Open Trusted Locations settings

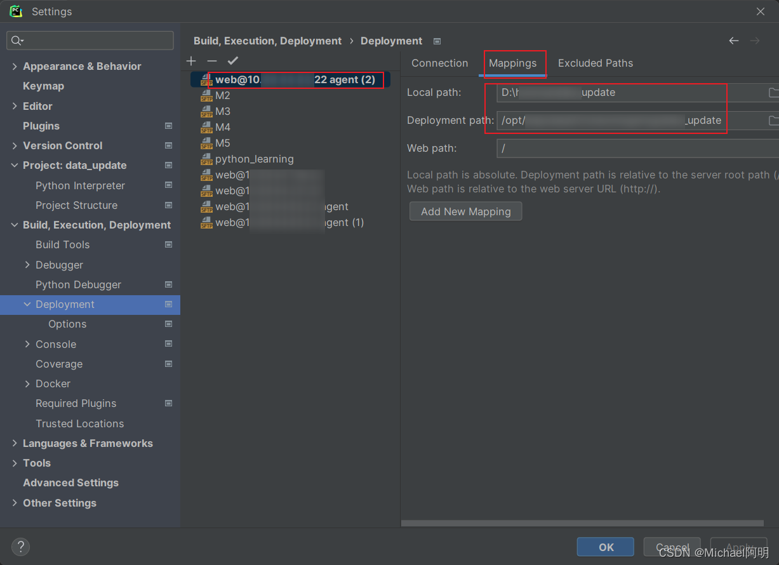click(x=79, y=423)
